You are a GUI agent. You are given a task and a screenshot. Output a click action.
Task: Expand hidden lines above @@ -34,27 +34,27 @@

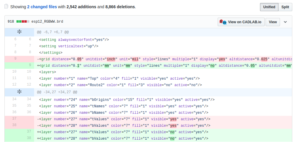tap(19, 92)
